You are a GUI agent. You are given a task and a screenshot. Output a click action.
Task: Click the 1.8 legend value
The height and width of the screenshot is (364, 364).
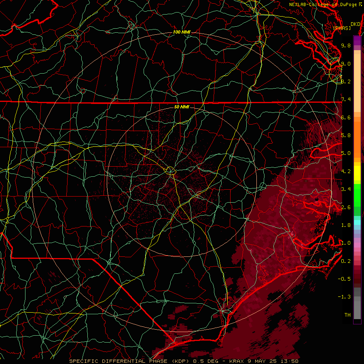346,225
